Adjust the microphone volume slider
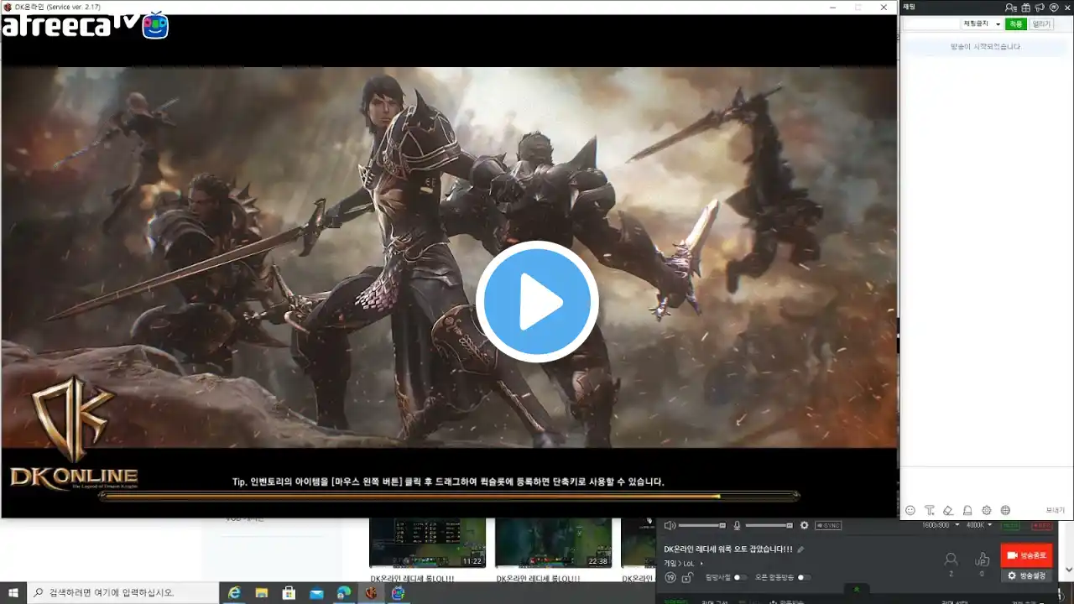Screen dimensions: 1074x604 point(769,525)
